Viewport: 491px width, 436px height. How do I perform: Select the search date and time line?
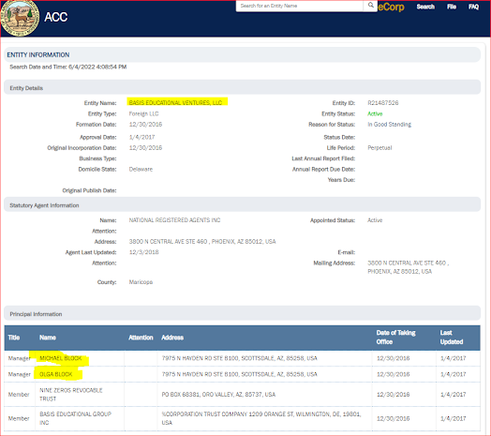tap(68, 67)
